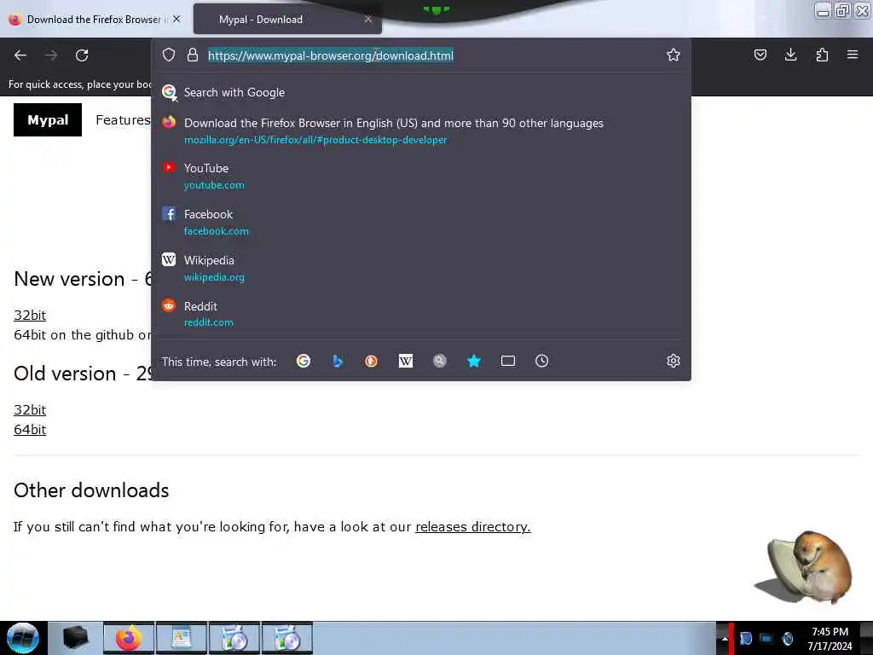Download new version 32bit link
Image resolution: width=873 pixels, height=655 pixels.
[x=30, y=316]
